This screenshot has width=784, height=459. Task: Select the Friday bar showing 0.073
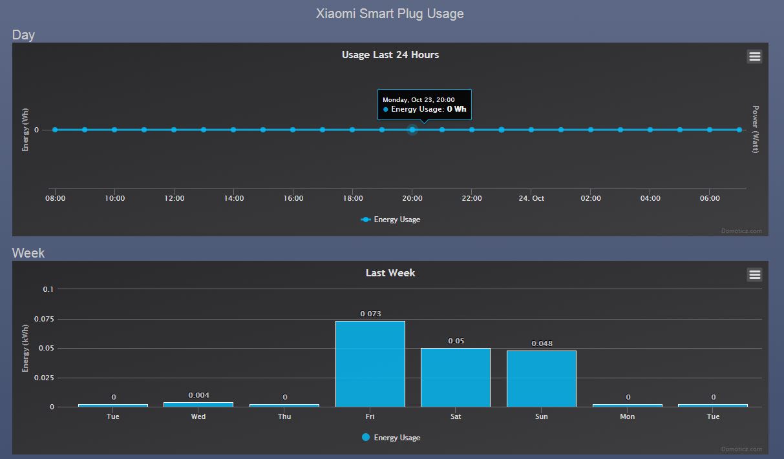tap(370, 364)
